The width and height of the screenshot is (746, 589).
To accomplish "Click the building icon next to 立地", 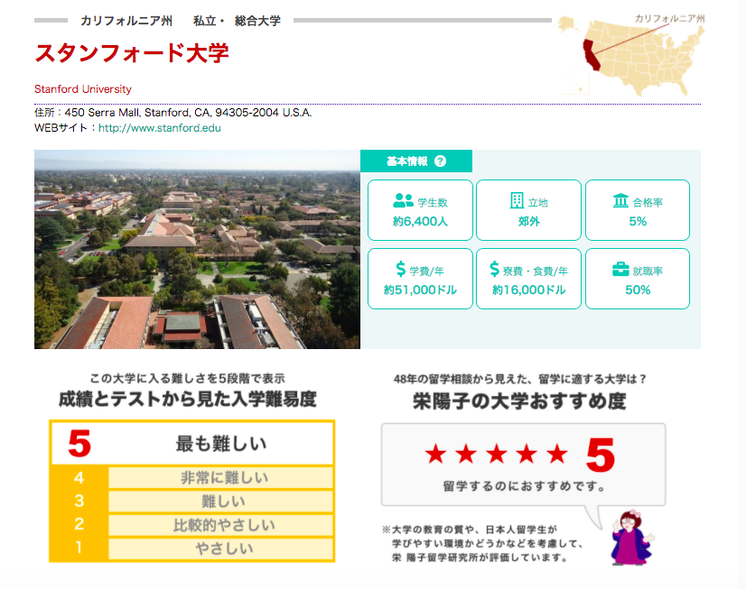I will 517,200.
